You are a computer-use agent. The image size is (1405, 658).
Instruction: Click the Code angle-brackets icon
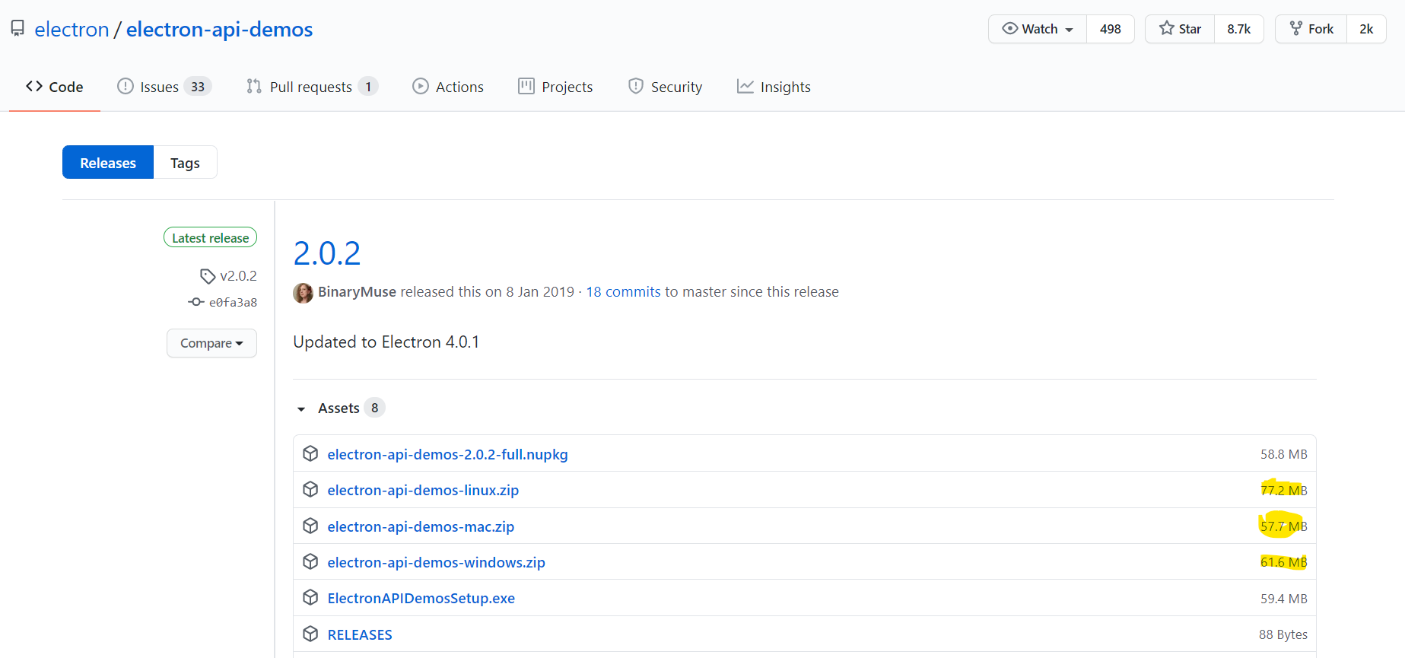point(34,86)
